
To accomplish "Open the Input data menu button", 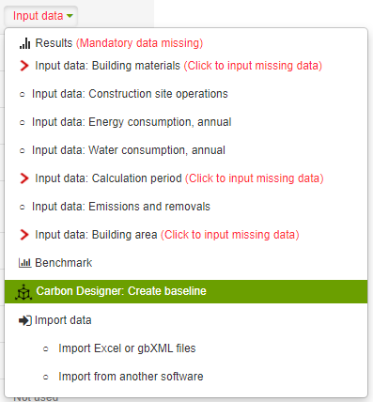I will (x=40, y=16).
